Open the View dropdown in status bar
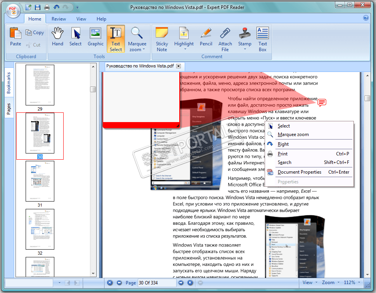The image size is (376, 293). 310,283
